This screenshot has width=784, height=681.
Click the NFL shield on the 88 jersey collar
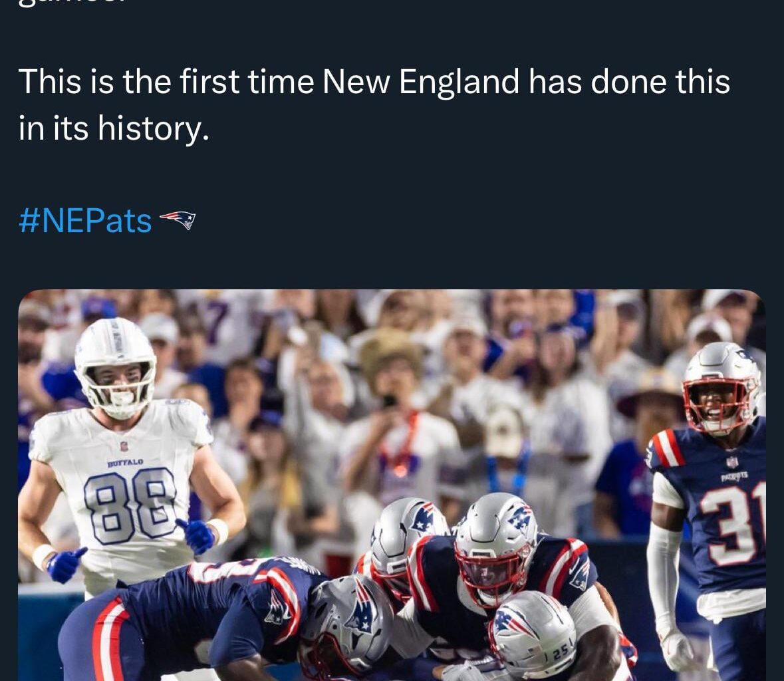(124, 446)
